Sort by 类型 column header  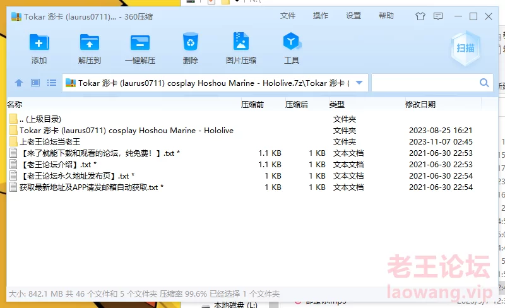pos(337,104)
